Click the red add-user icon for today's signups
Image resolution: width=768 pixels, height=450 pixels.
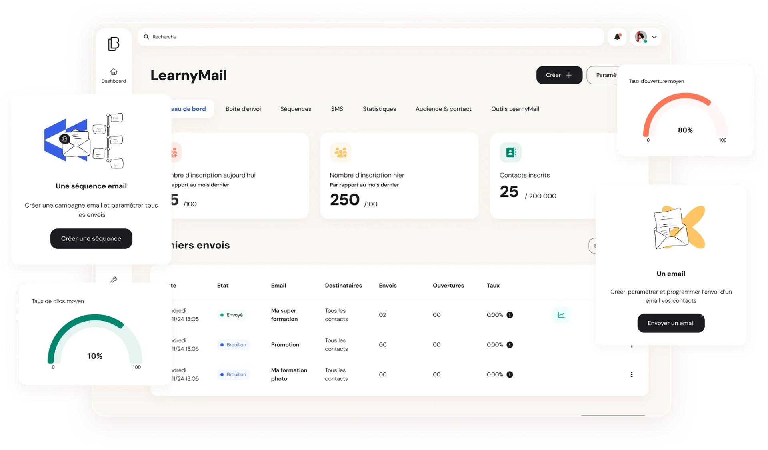tap(175, 152)
